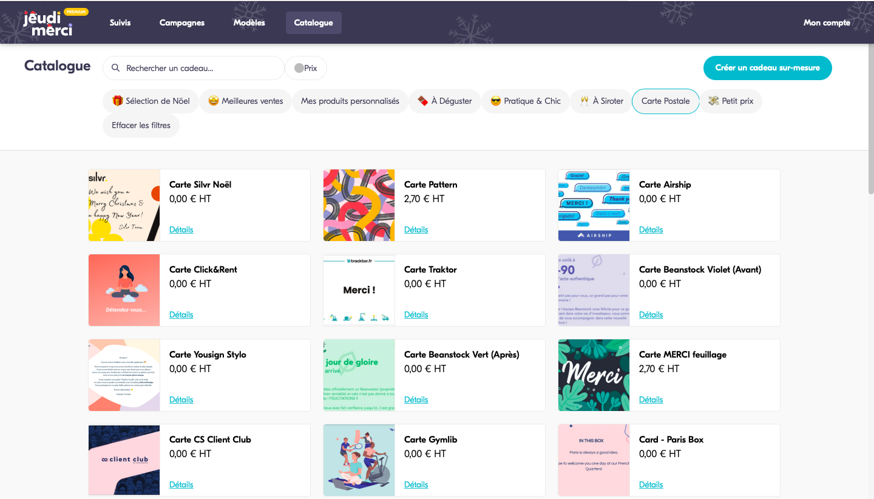Open Détails for Carte Traktor
Screen dimensions: 874x499
[x=416, y=314]
